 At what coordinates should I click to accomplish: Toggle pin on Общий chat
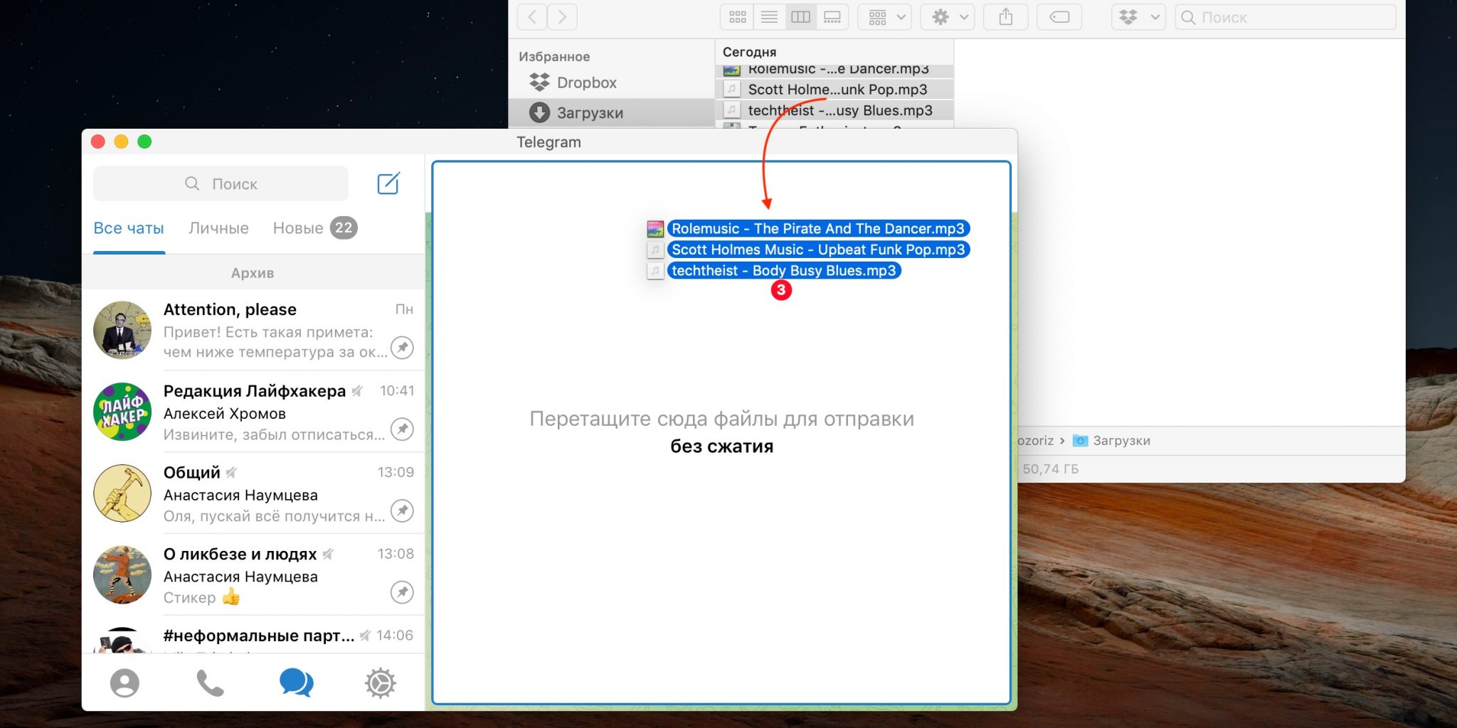403,510
